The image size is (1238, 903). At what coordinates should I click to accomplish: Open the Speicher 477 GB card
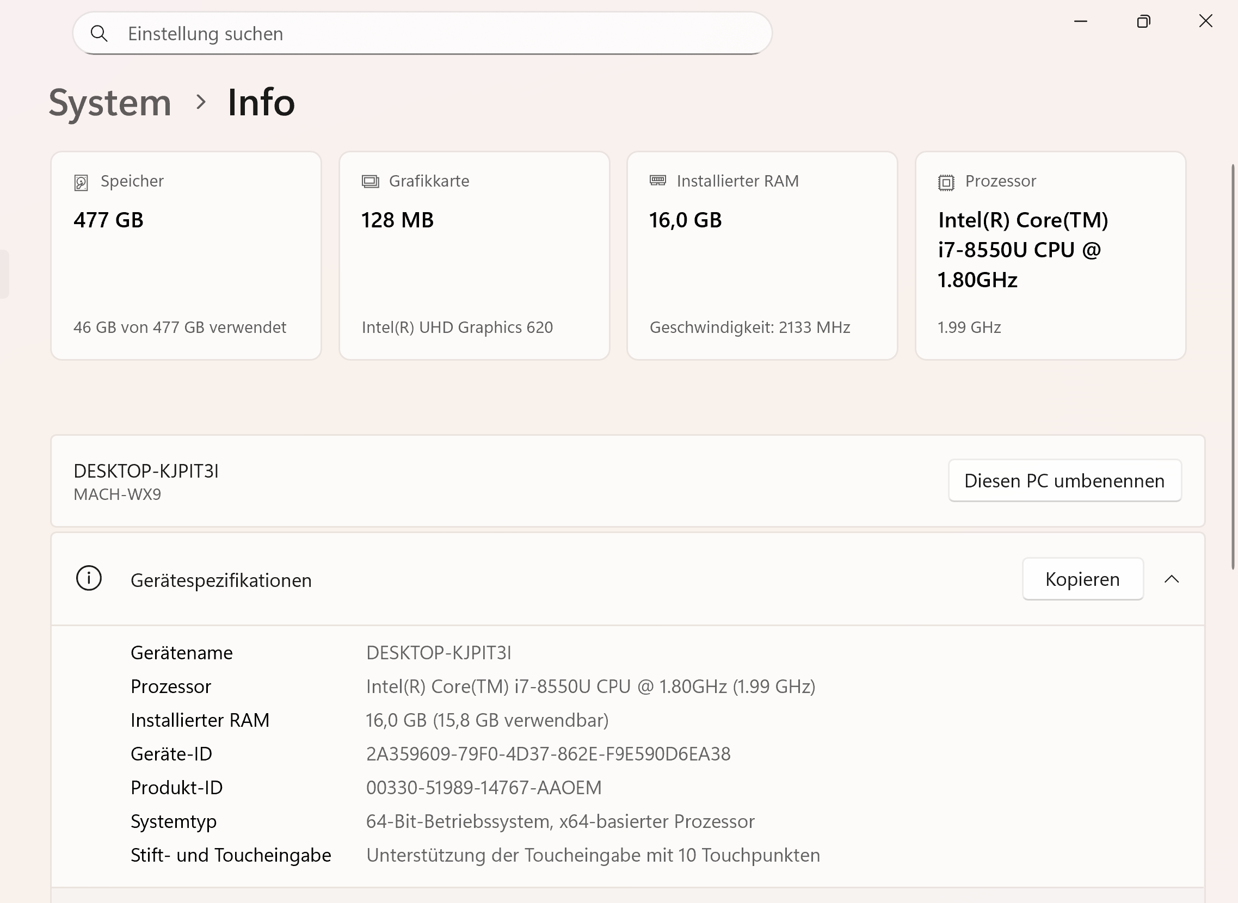coord(186,256)
